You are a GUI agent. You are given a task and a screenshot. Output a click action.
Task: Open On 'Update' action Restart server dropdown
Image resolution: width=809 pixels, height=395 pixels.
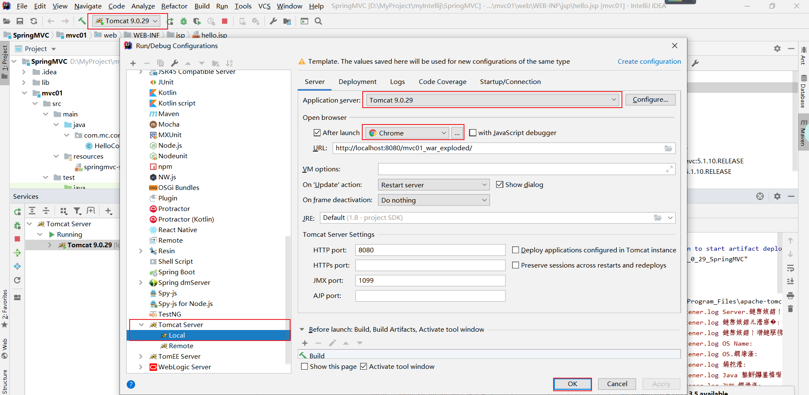[434, 185]
